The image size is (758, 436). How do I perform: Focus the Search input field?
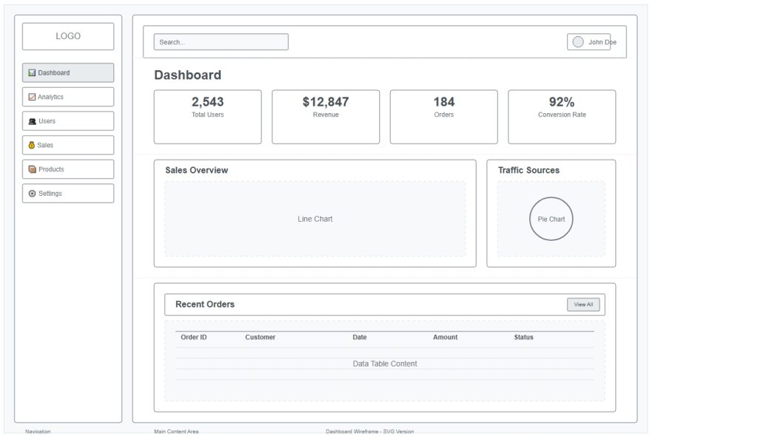click(x=221, y=42)
